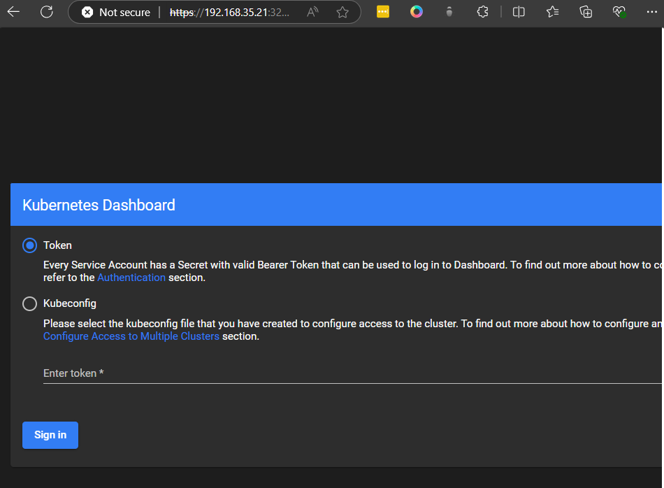
Task: Open the Extensions puzzle piece menu
Action: (483, 12)
